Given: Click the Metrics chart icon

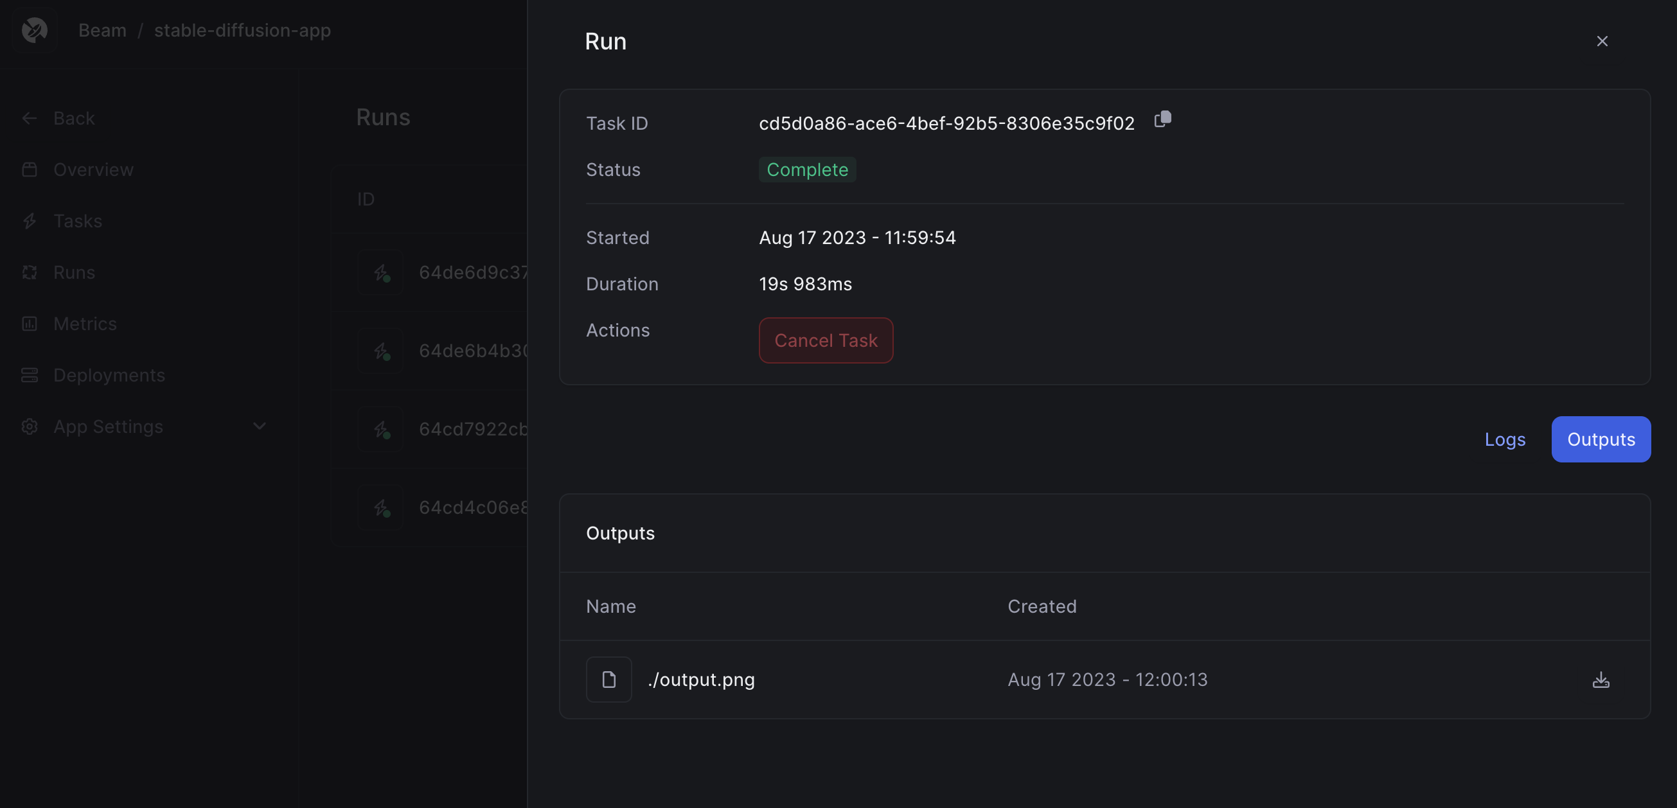Looking at the screenshot, I should (x=30, y=324).
